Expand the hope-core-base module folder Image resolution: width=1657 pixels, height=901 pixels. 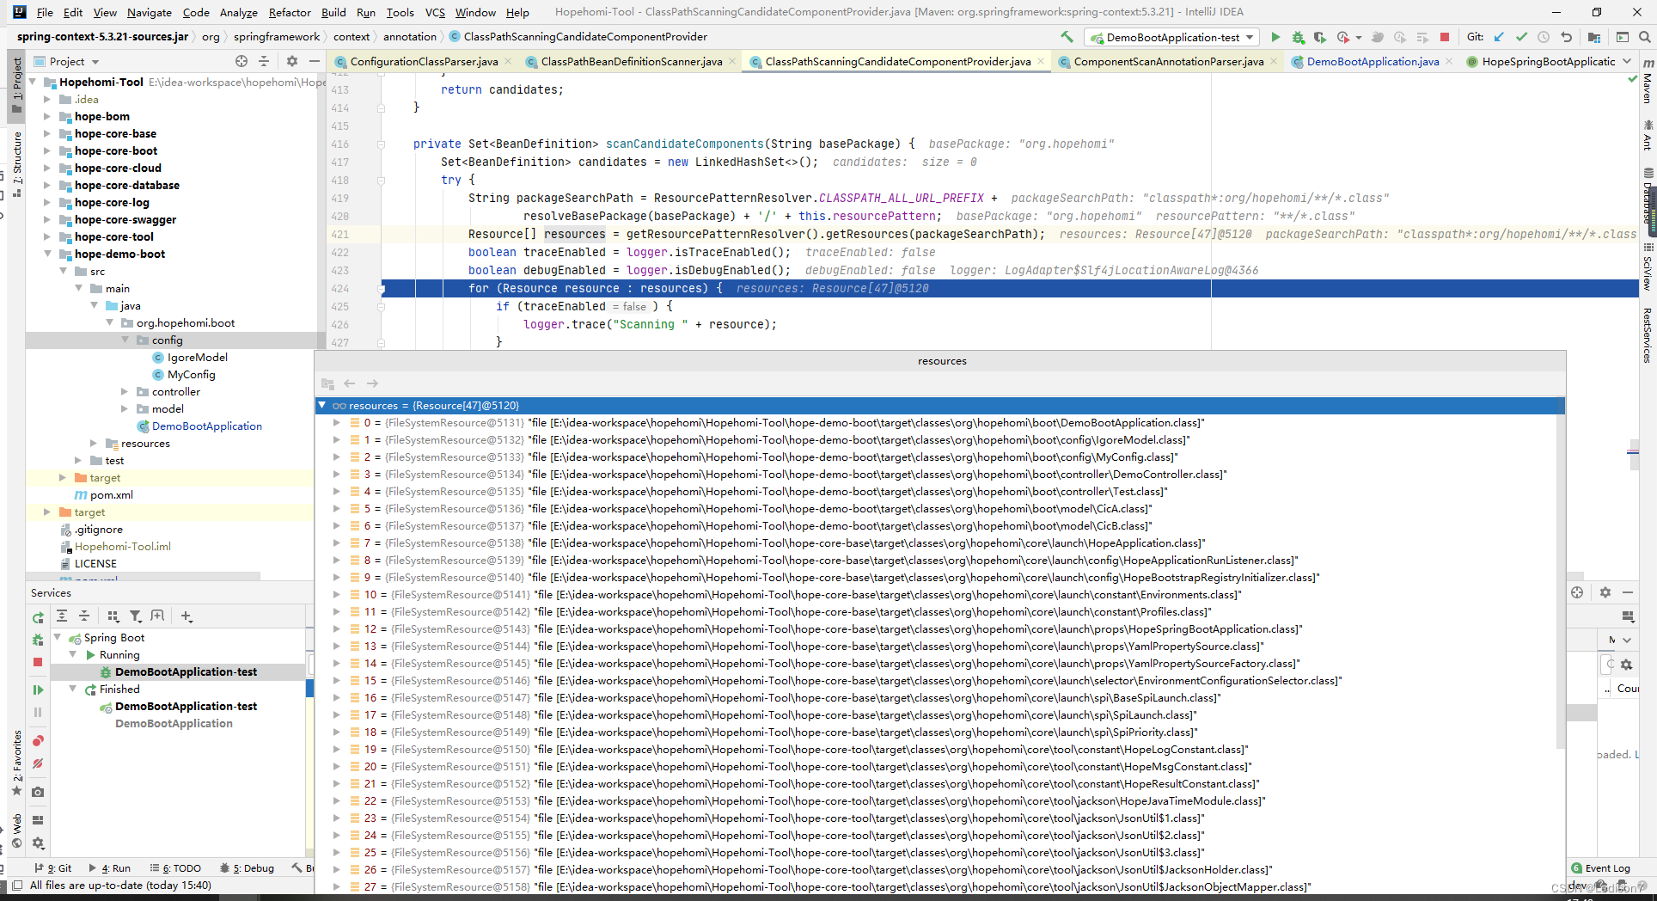point(47,134)
